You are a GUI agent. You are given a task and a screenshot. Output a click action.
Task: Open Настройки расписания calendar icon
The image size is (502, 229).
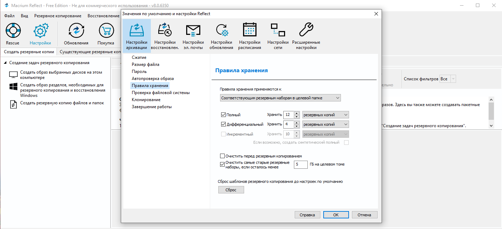coord(250,30)
